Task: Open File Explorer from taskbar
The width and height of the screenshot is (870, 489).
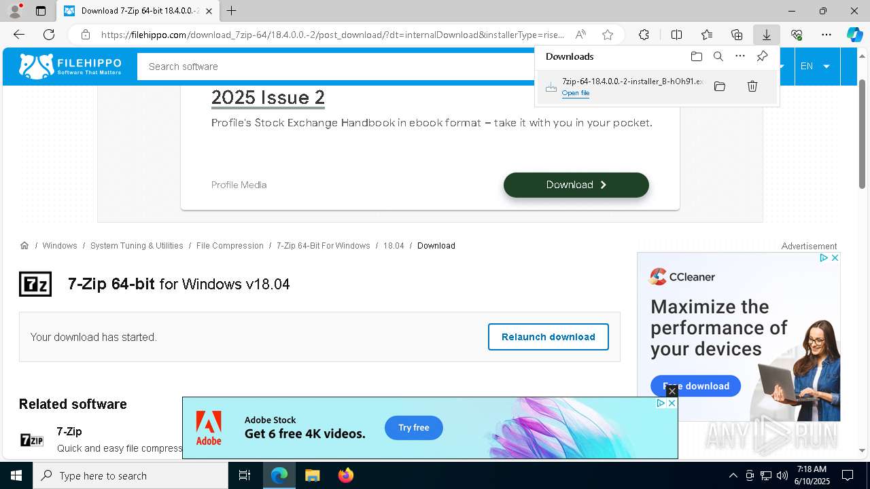Action: 312,475
